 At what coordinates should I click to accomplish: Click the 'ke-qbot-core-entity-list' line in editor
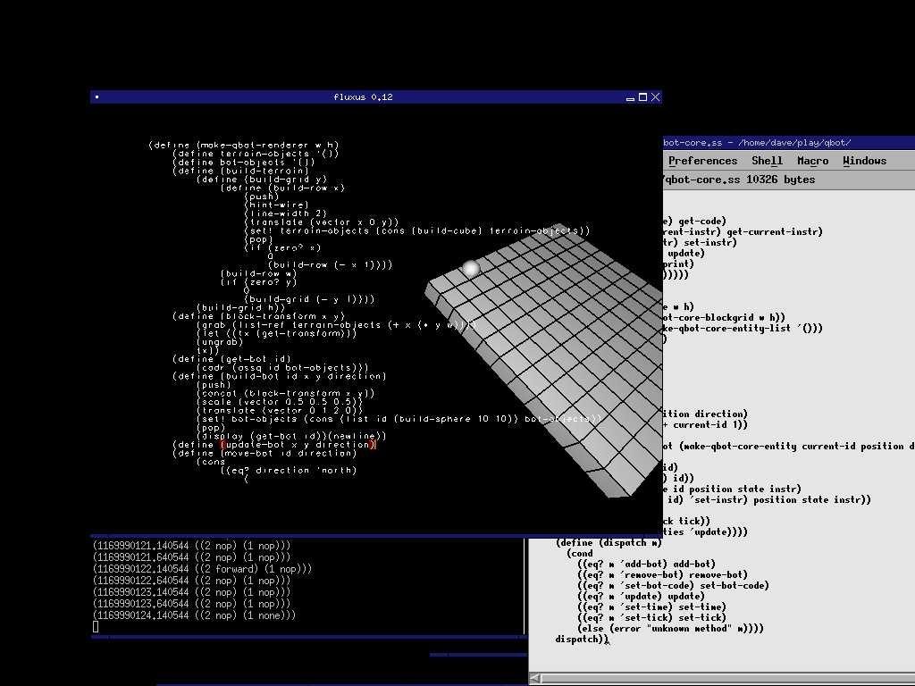[743, 328]
